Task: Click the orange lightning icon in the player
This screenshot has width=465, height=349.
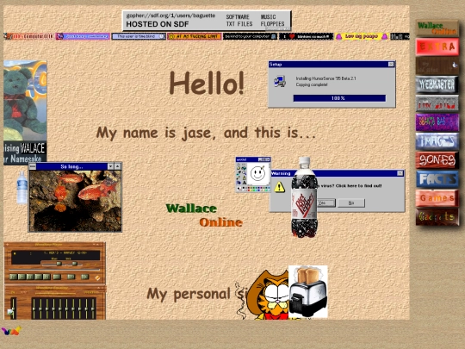Action: (x=97, y=277)
